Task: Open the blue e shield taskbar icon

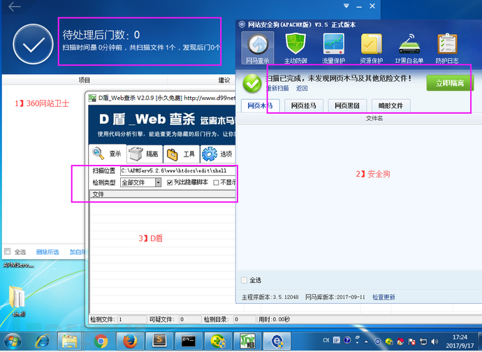Action: (x=277, y=342)
